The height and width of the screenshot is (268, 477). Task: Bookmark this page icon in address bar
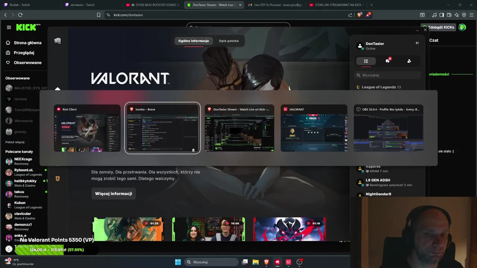(98, 15)
